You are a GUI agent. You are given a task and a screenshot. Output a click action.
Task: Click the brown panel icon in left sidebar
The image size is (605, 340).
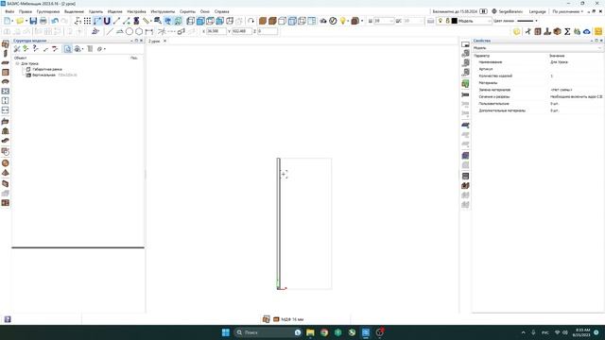point(6,73)
